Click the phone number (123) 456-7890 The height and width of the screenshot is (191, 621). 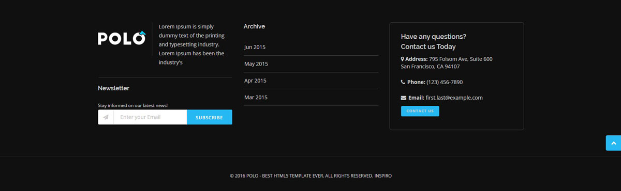point(445,82)
